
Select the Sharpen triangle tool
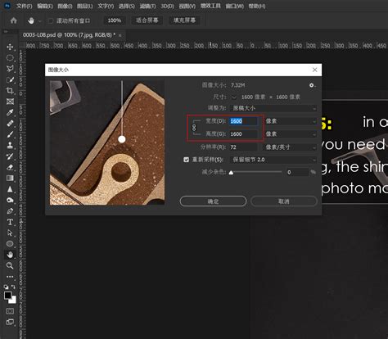coord(10,189)
